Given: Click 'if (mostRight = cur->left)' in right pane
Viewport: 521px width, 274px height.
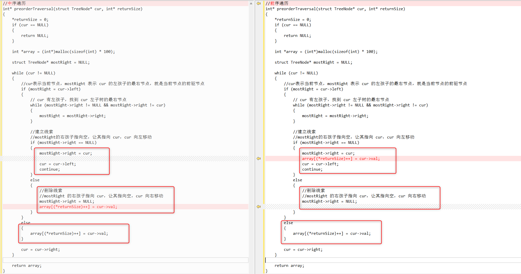Looking at the screenshot, I should click(314, 89).
